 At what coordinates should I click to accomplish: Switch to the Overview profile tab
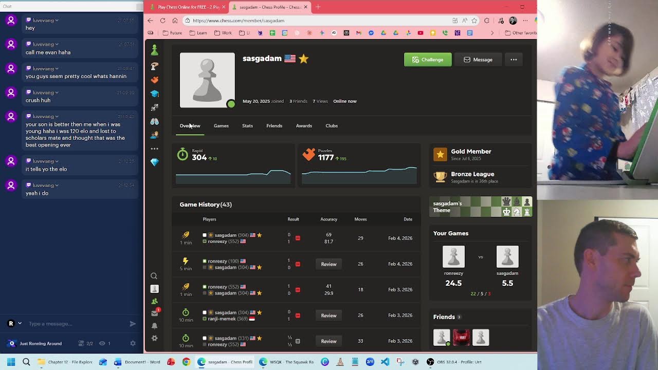click(190, 126)
